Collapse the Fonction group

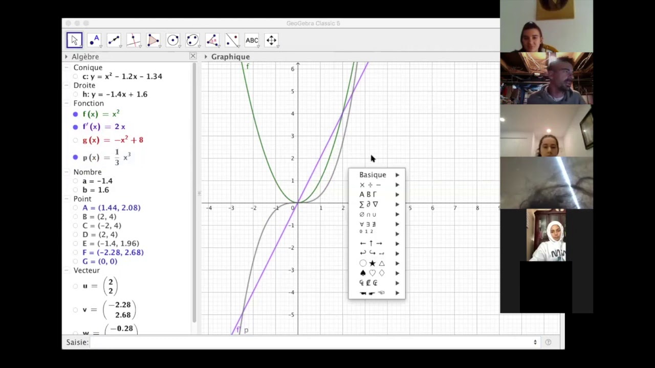pos(67,103)
